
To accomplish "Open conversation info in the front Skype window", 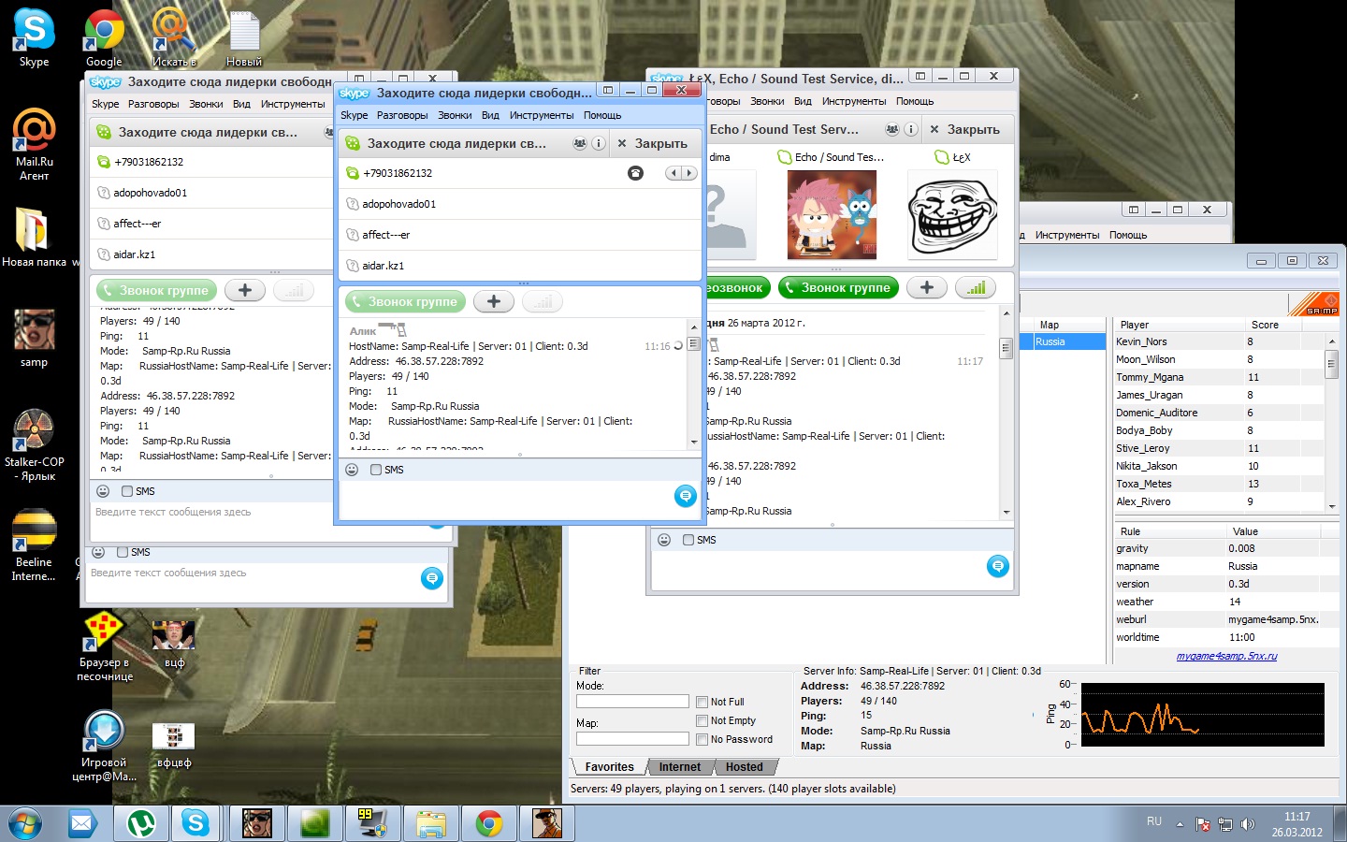I will tap(599, 143).
